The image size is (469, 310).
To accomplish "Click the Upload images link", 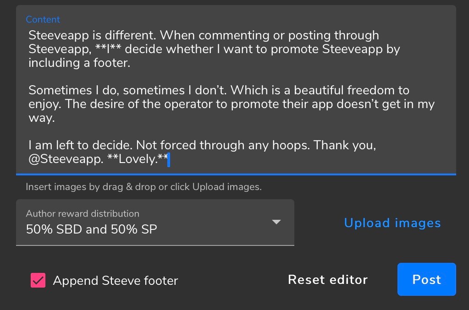I will [x=392, y=223].
